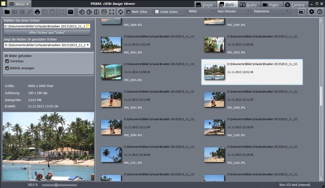Enable the runde Ecken checkbox
The image size is (325, 188).
[x=157, y=12]
